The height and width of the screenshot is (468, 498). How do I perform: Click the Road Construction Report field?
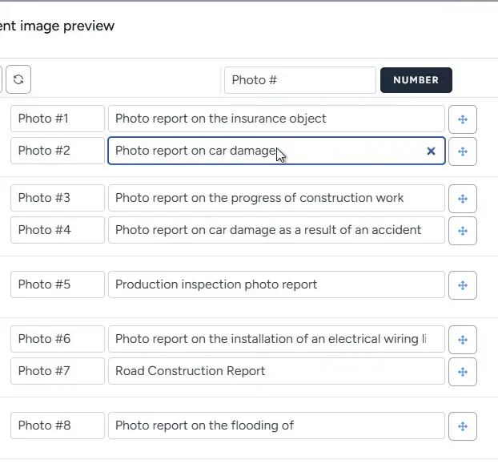point(276,371)
